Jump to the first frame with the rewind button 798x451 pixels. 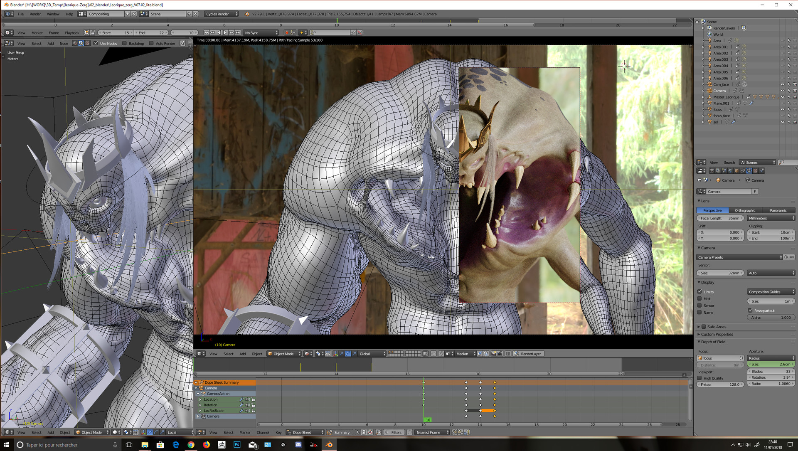tap(207, 32)
